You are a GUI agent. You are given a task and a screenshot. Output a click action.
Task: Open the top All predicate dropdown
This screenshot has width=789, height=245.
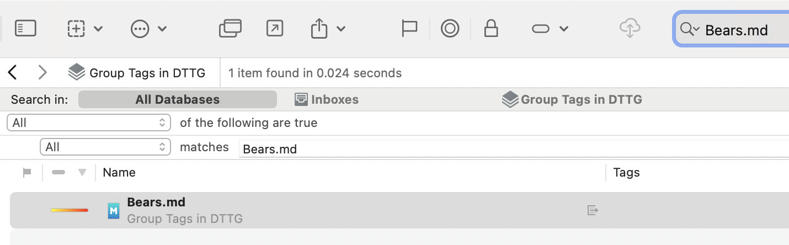click(x=88, y=122)
